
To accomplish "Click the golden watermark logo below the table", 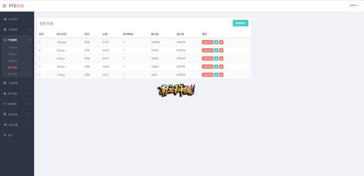I will pos(176,90).
